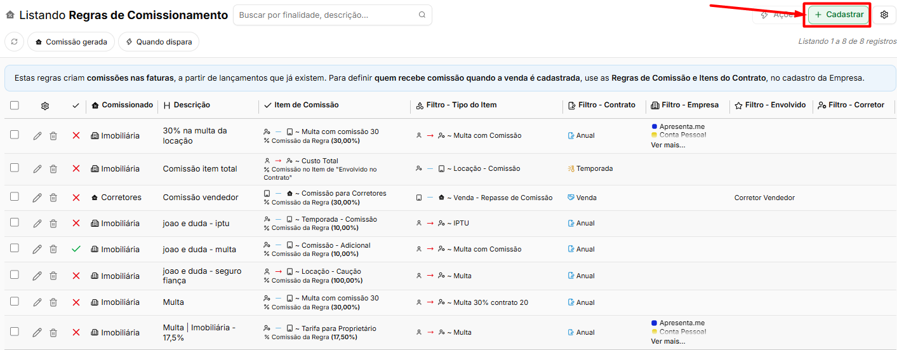Check the 'joao e duda - multa' row checkbox

[x=15, y=248]
